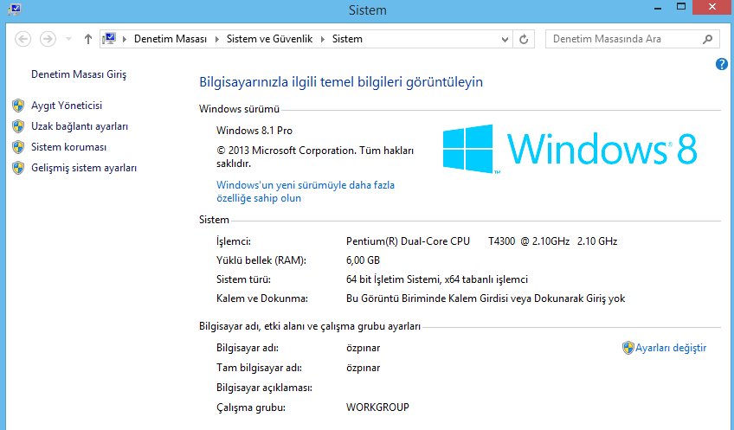This screenshot has width=734, height=430.
Task: Expand chevron after Sistem ve Güvenlik
Action: pyautogui.click(x=323, y=39)
